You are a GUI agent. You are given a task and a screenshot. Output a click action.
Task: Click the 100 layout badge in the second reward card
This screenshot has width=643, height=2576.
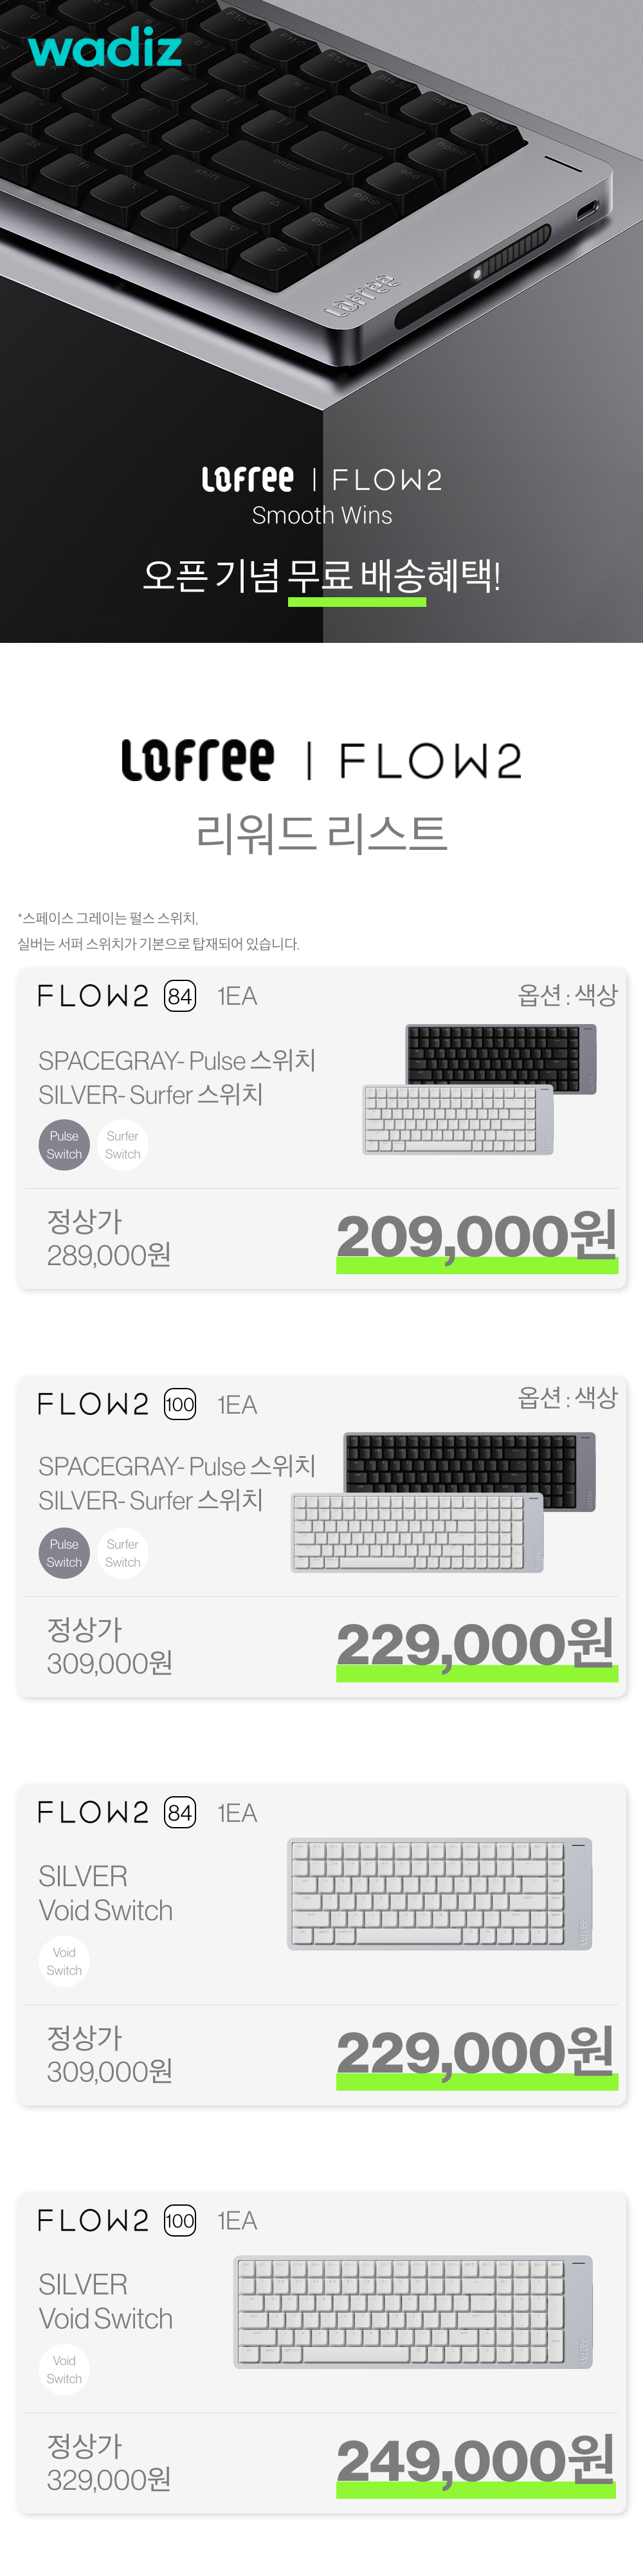[180, 1404]
